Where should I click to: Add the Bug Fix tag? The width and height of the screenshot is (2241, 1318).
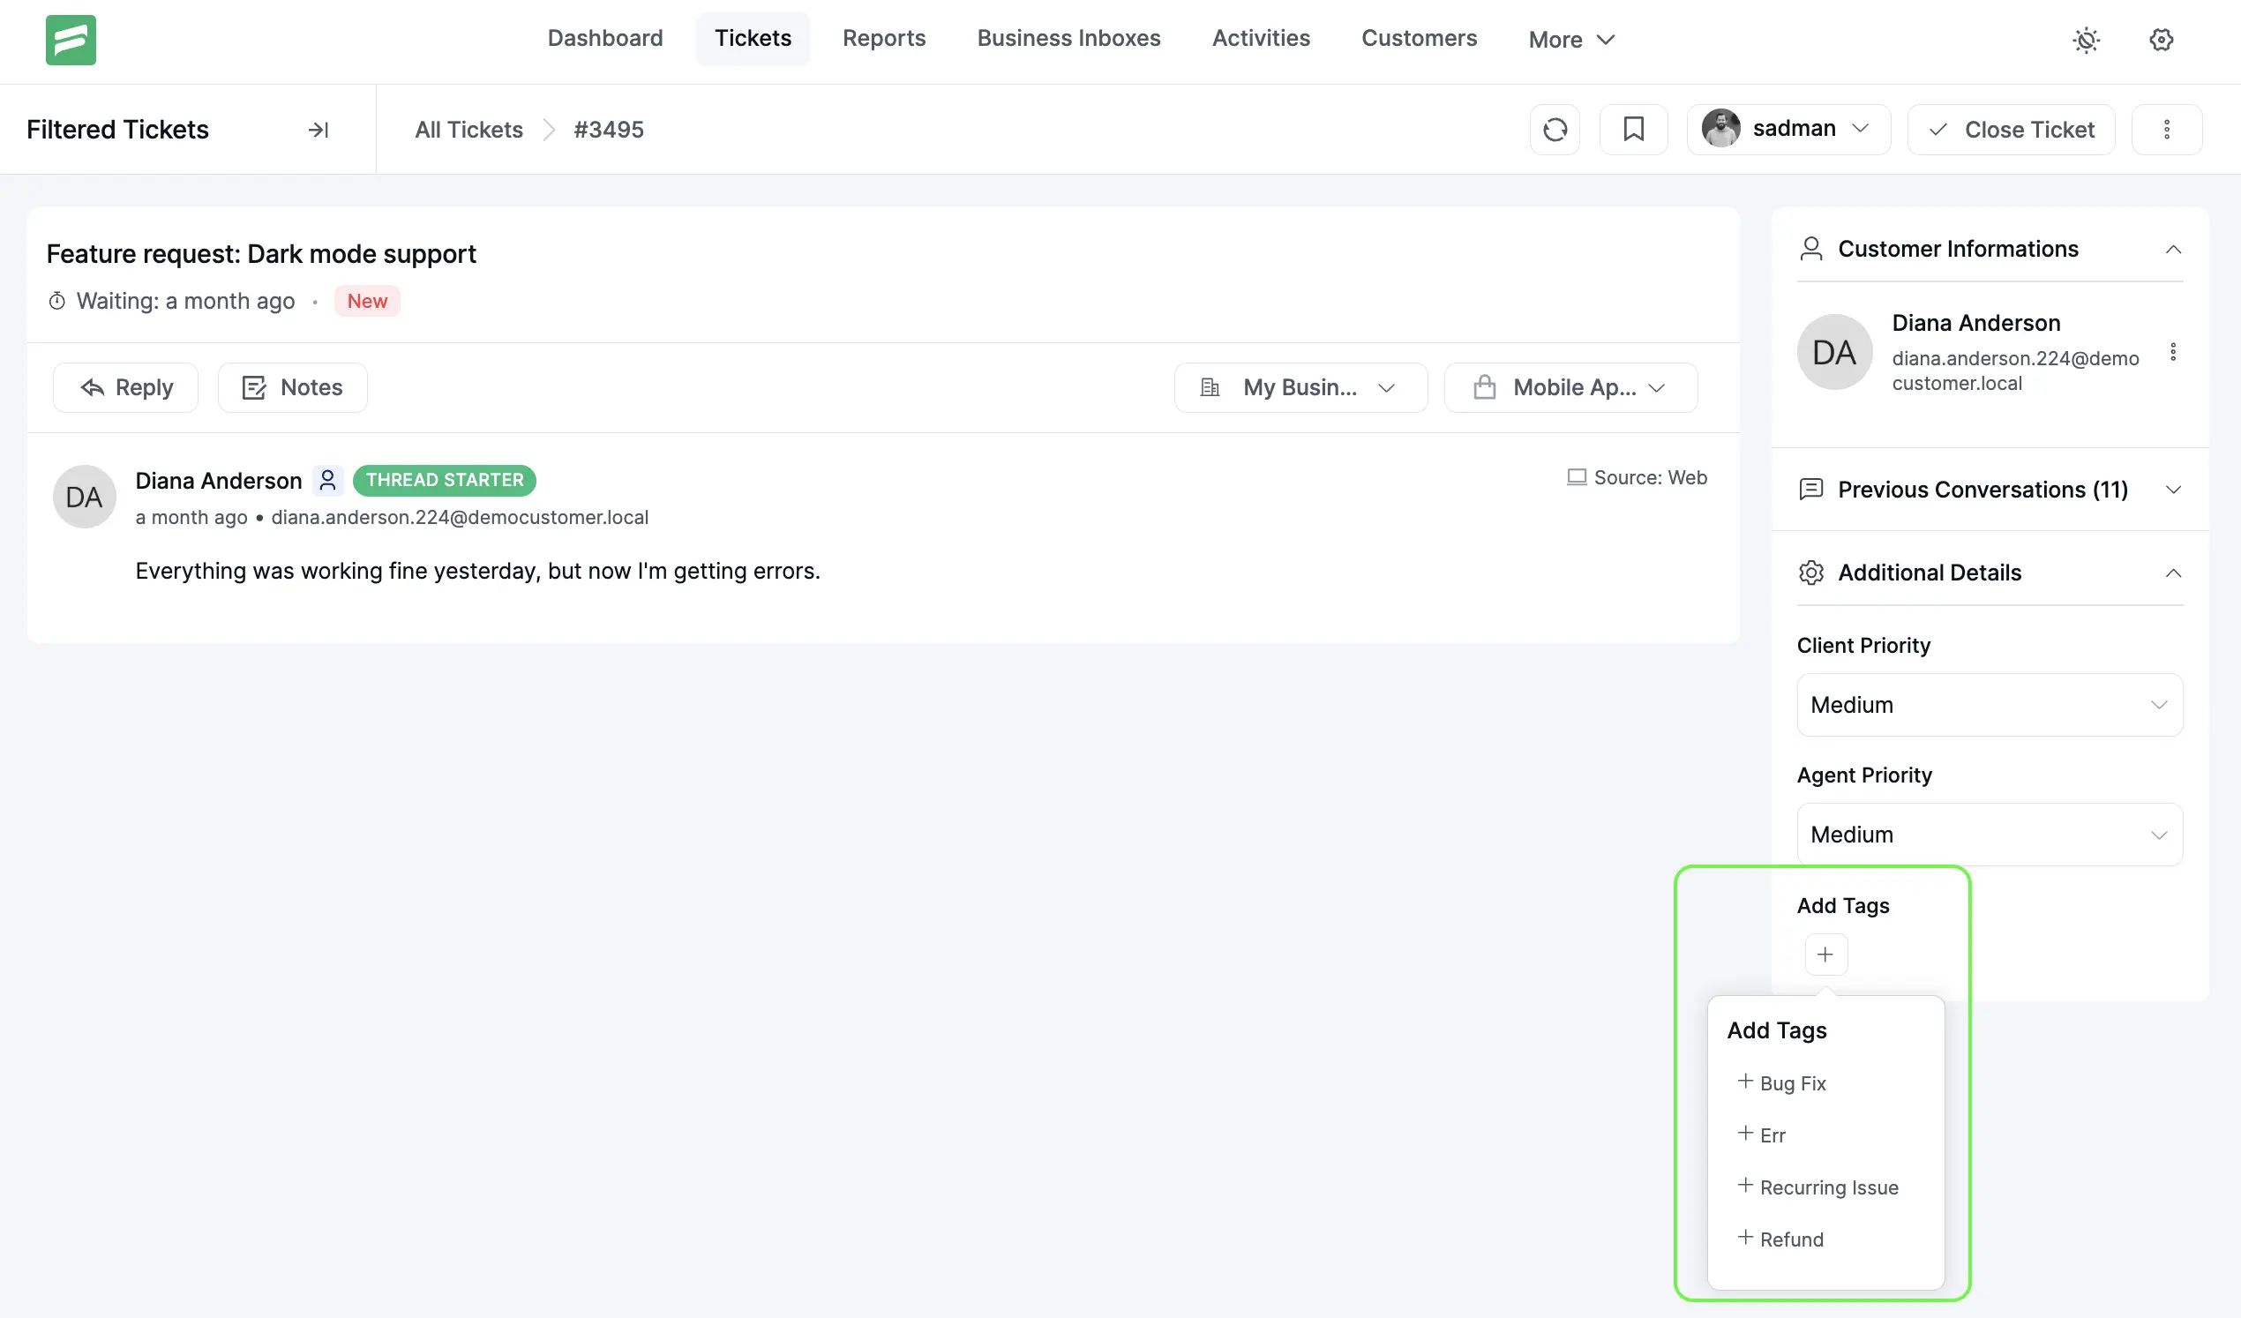(1781, 1082)
